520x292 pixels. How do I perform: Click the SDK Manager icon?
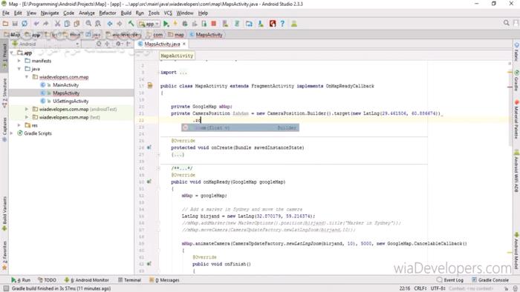point(261,24)
